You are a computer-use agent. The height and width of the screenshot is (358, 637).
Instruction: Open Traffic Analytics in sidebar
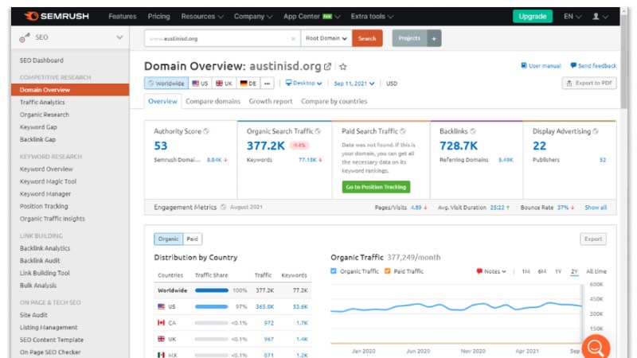pyautogui.click(x=42, y=103)
